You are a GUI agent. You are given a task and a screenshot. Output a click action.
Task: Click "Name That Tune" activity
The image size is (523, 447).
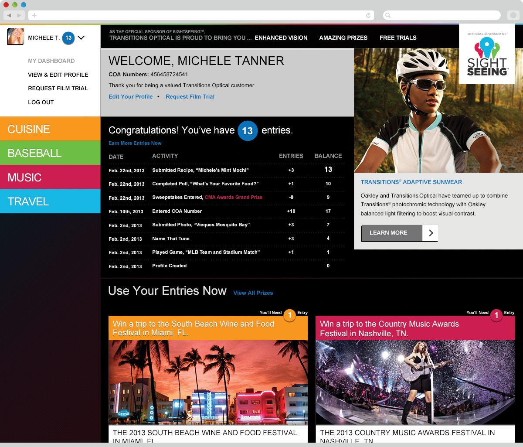point(171,239)
